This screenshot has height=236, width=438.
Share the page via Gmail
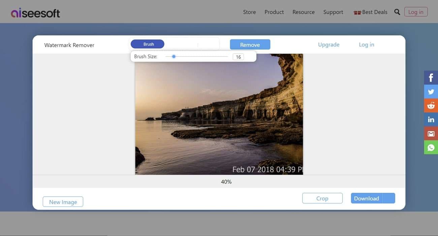tap(431, 133)
